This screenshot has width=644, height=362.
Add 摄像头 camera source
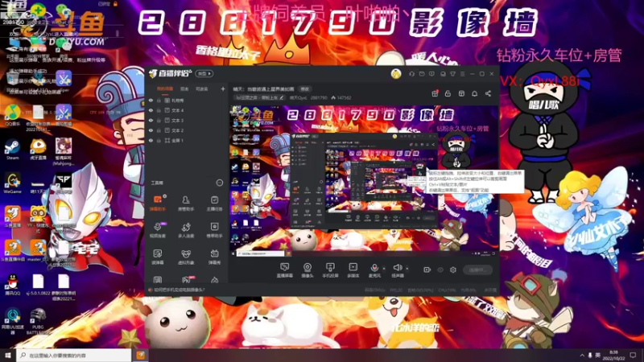(x=308, y=270)
